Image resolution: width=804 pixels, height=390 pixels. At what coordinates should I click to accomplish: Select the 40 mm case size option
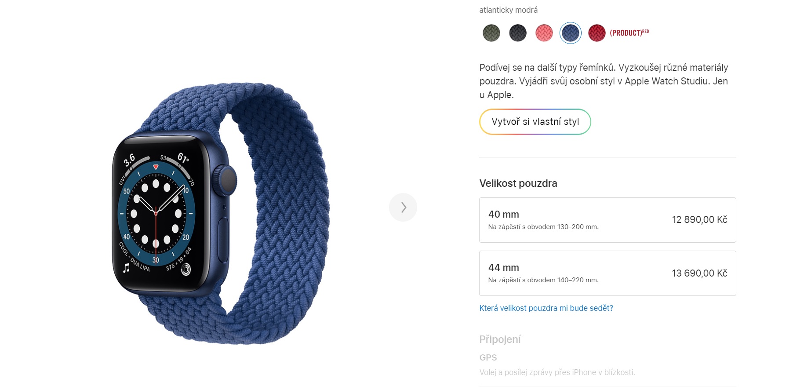click(x=608, y=220)
